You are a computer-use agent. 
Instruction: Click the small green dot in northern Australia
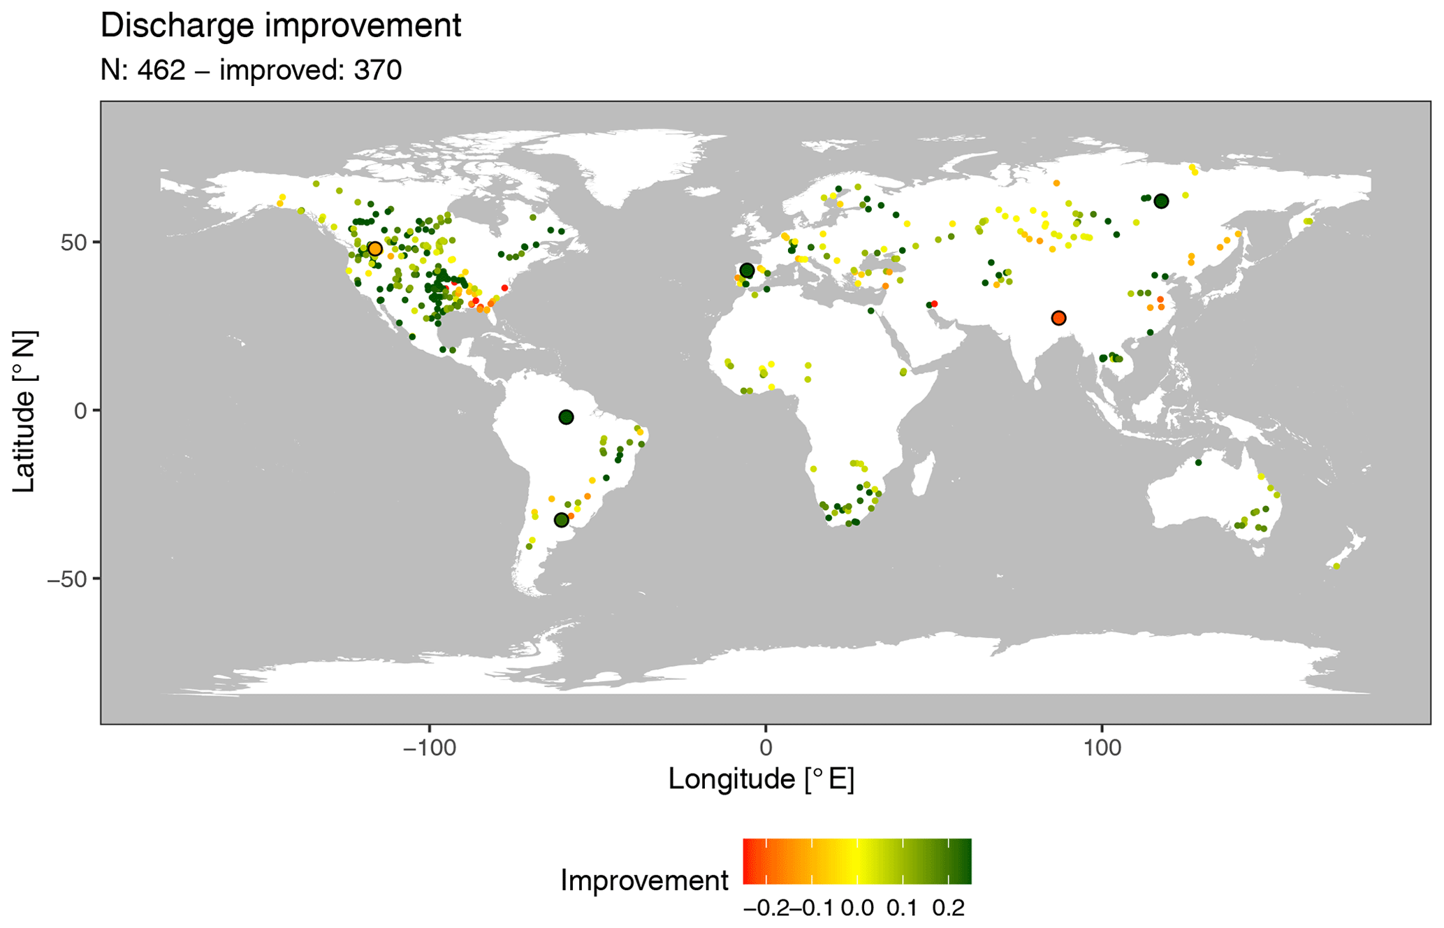1198,463
